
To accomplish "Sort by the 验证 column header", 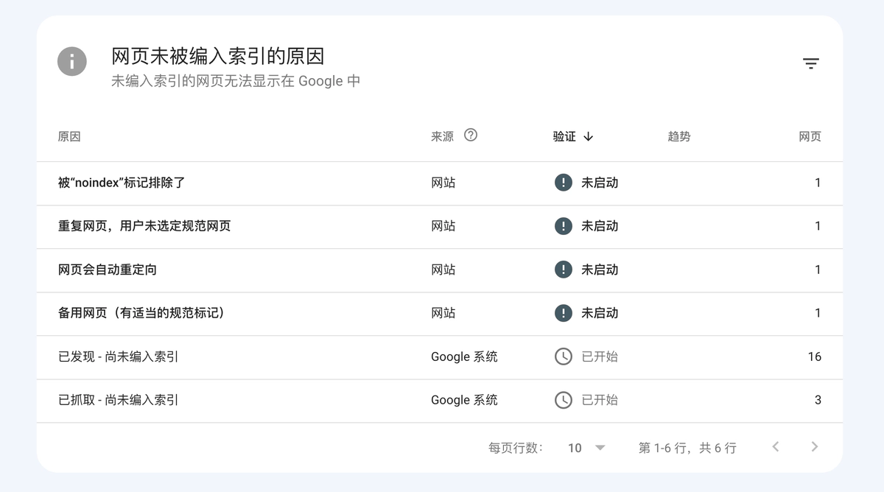I will click(x=564, y=137).
